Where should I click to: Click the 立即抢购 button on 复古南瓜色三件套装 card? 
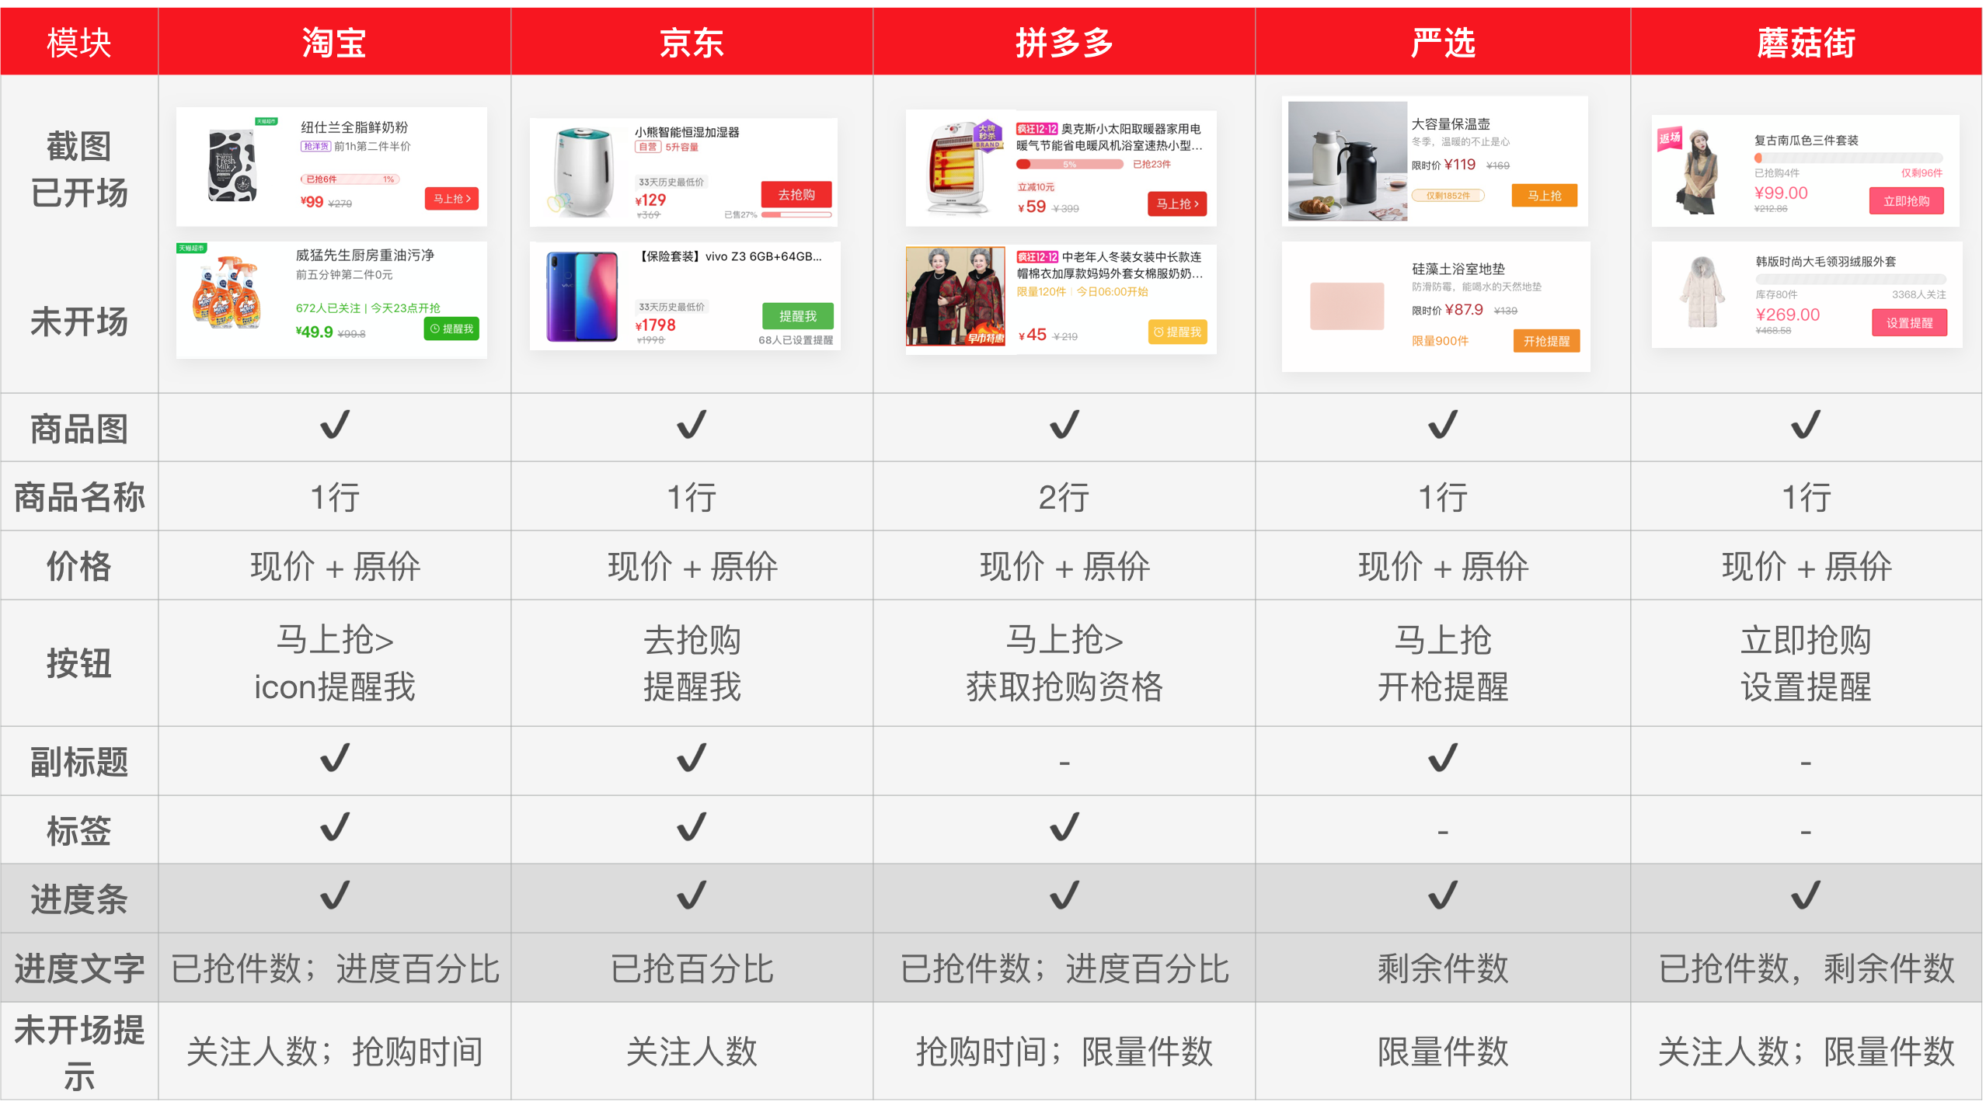(x=1906, y=201)
